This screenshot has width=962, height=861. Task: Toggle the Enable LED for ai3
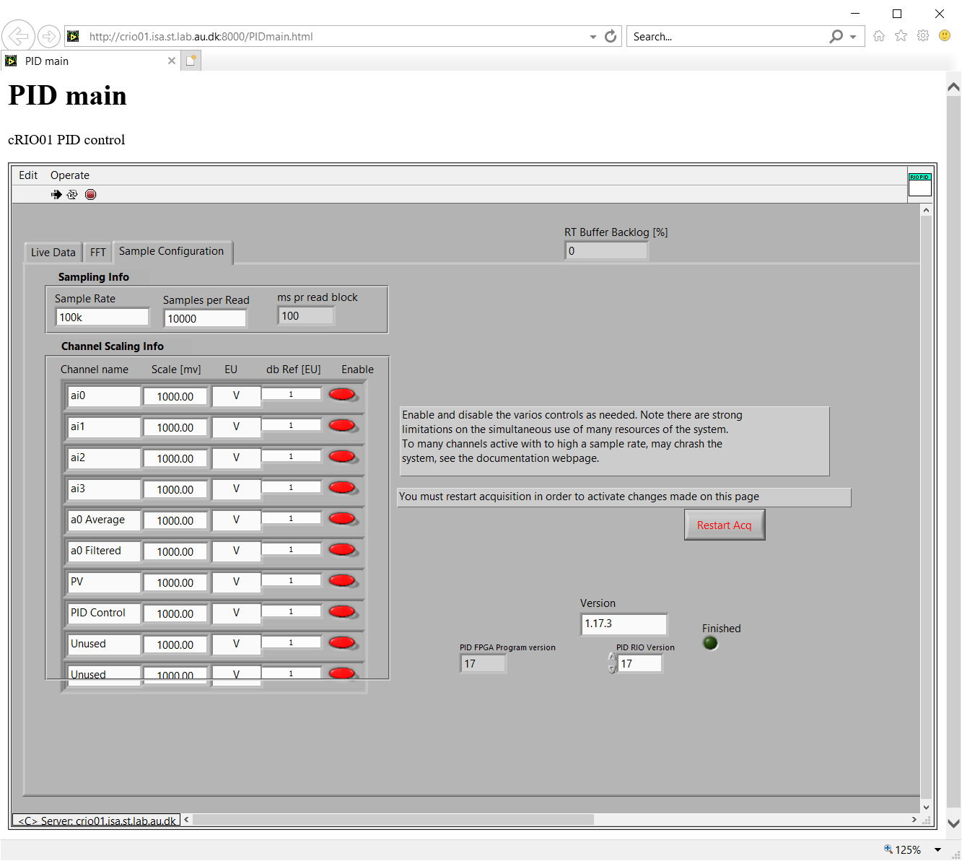pyautogui.click(x=342, y=487)
